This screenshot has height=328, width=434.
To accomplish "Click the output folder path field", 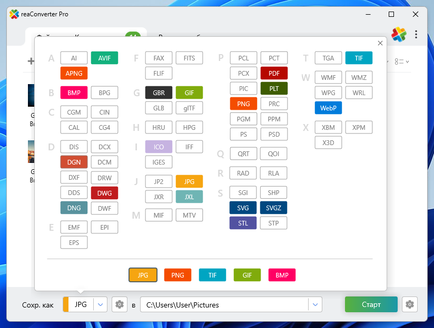I will pyautogui.click(x=224, y=304).
